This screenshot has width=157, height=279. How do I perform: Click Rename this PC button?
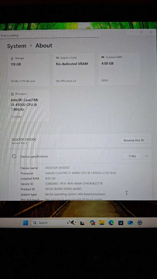(134, 140)
